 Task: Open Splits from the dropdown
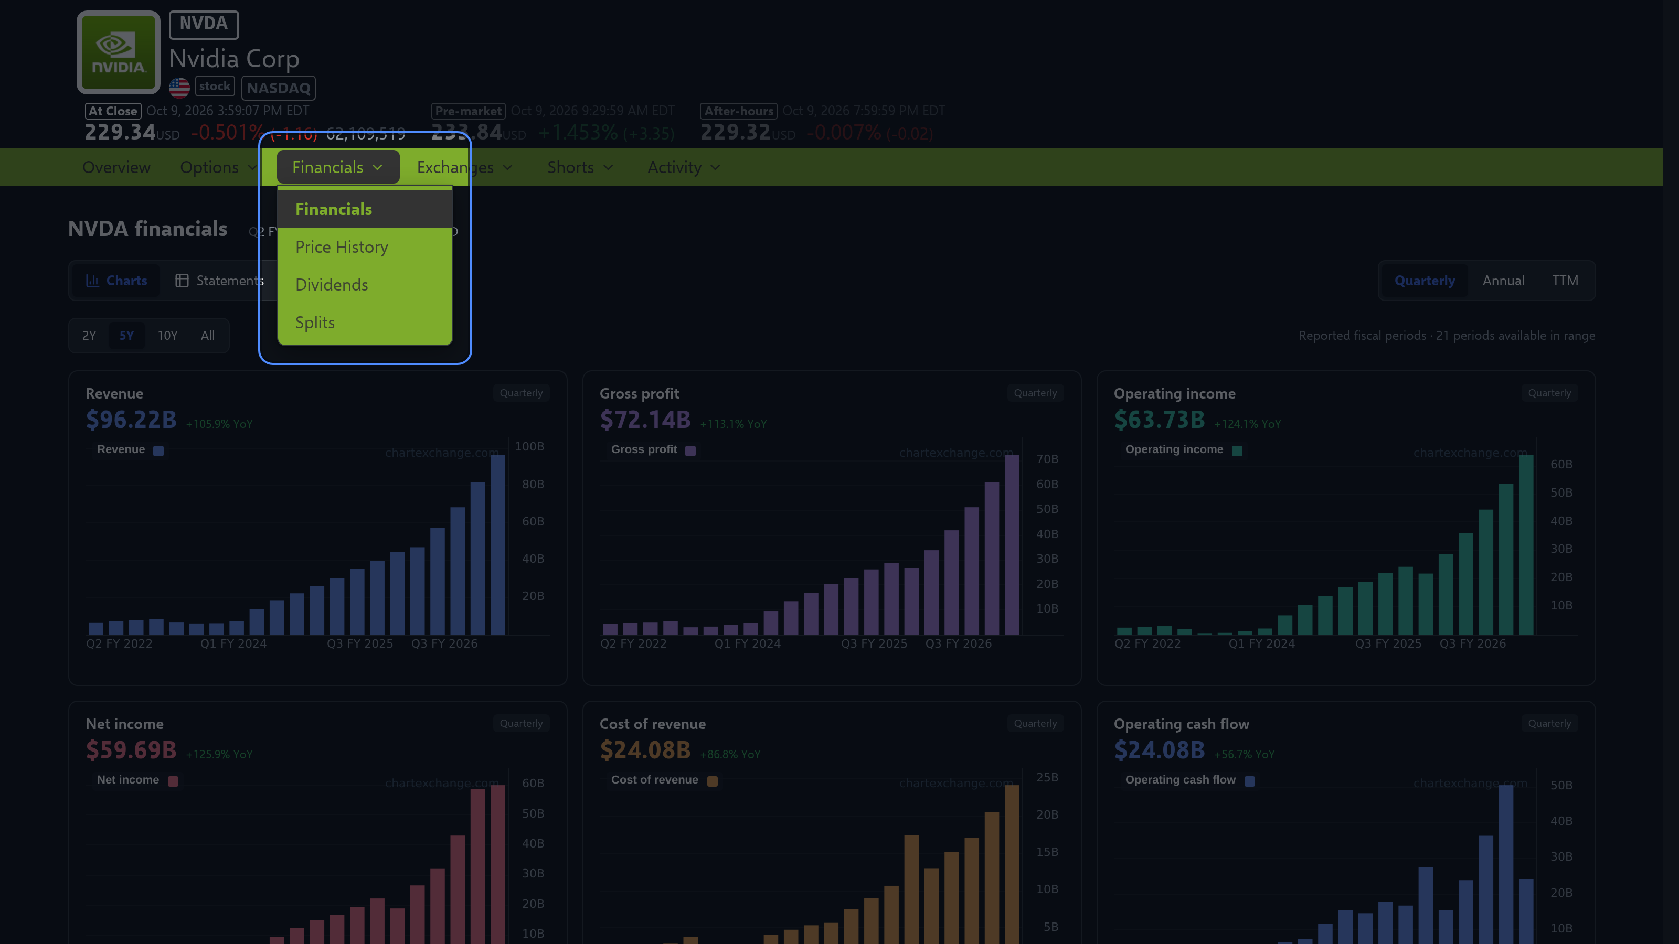[365, 323]
